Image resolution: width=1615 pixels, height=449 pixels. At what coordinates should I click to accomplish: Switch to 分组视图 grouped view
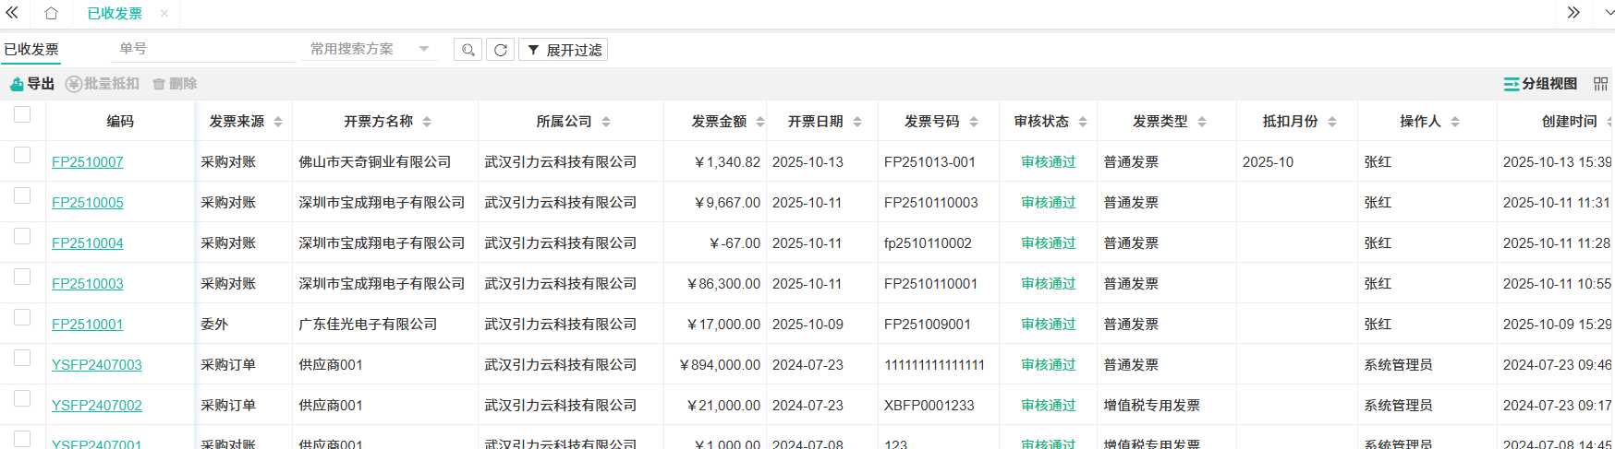[x=1540, y=84]
